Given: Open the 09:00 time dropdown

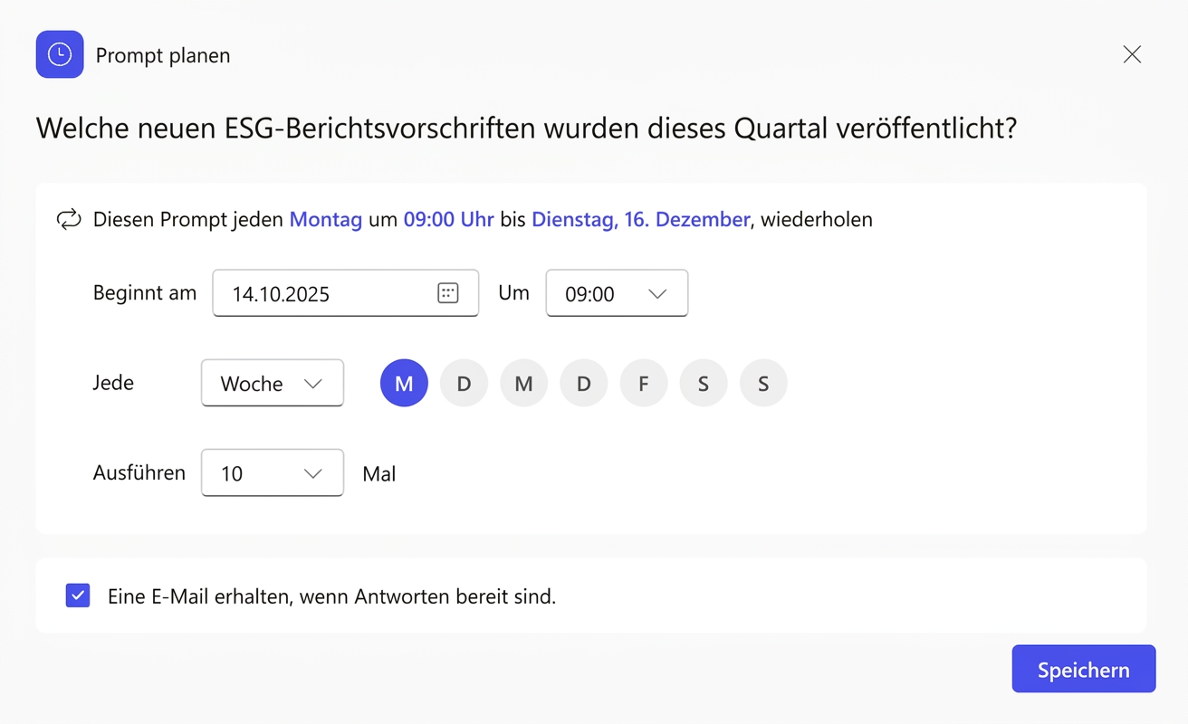Looking at the screenshot, I should coord(617,293).
